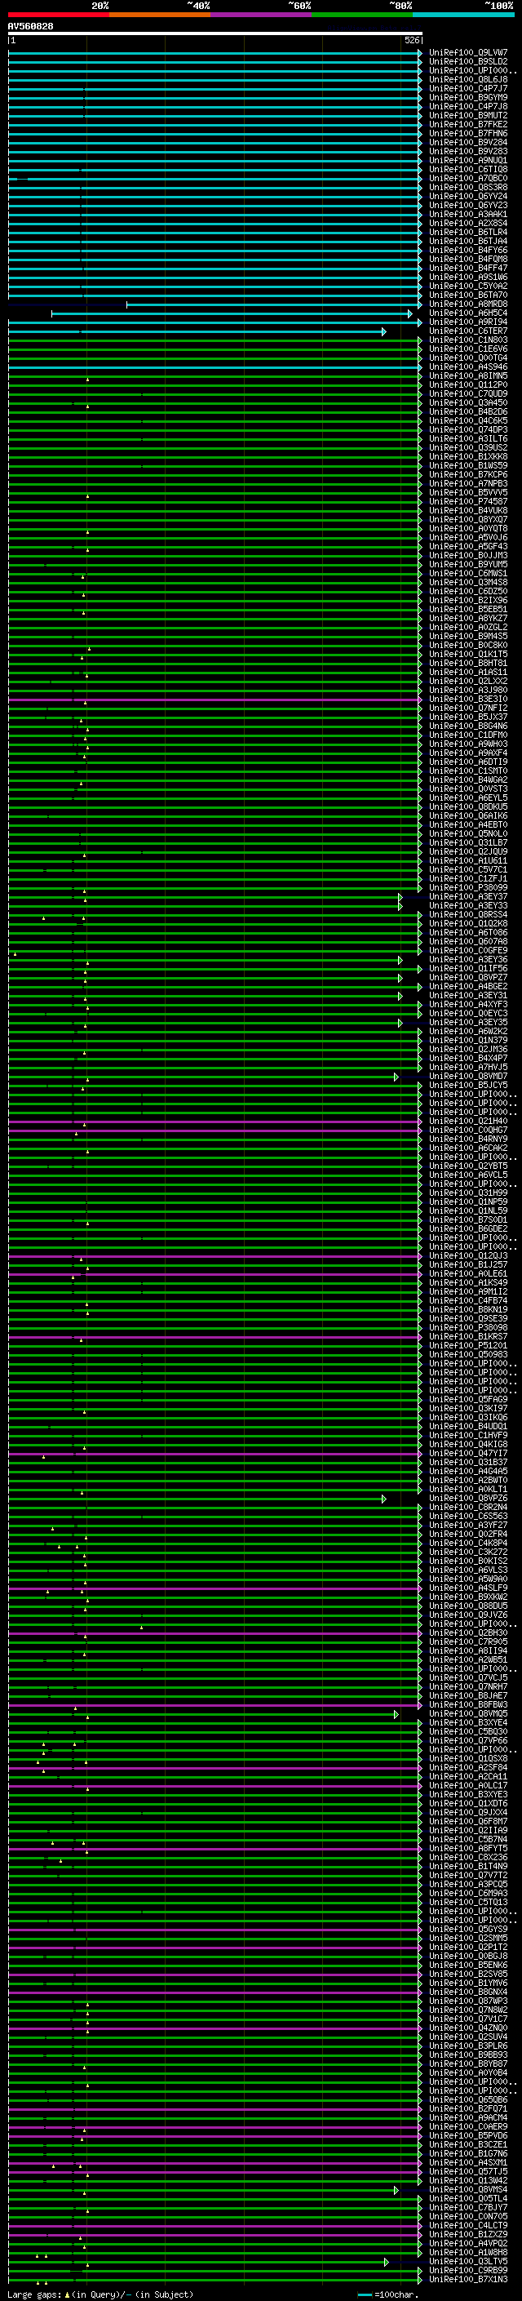
Task: Click UniRef100_A3EY36 label
Action: (x=467, y=959)
